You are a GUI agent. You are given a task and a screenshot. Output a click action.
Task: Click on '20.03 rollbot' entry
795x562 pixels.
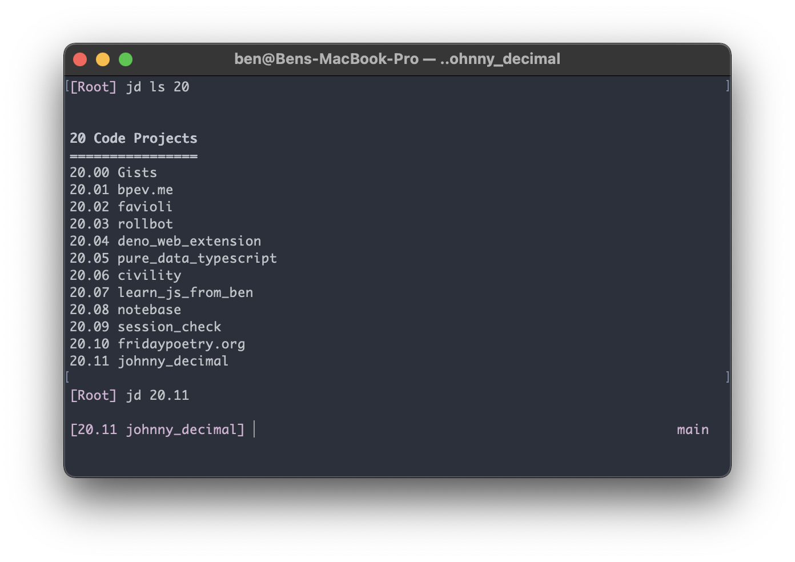[121, 224]
